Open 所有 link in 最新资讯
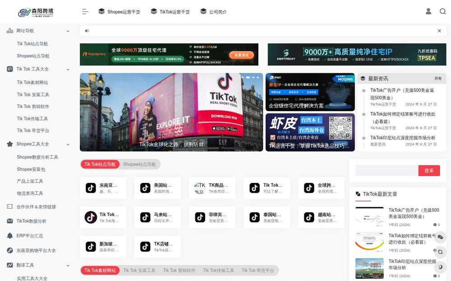The image size is (451, 281). (438, 78)
